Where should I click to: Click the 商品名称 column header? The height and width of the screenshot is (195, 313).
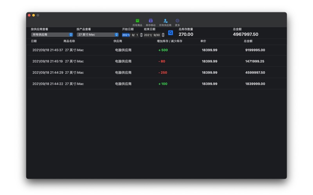69,41
